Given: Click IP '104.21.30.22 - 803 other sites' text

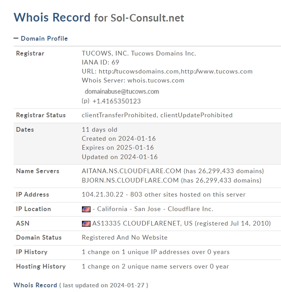Looking at the screenshot, I should (164, 194).
